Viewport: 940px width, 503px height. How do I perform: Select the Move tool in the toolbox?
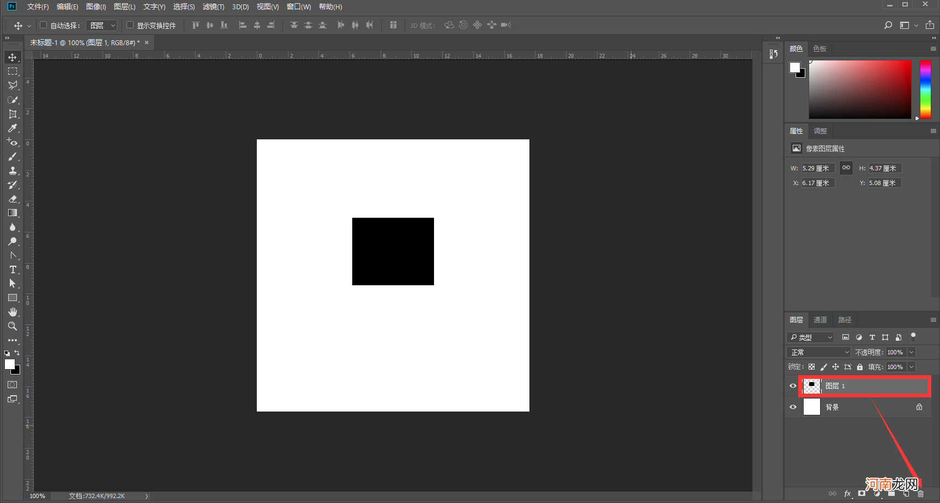point(13,57)
